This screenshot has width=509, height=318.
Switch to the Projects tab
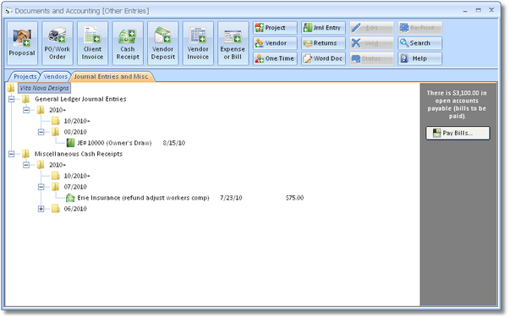(x=25, y=77)
